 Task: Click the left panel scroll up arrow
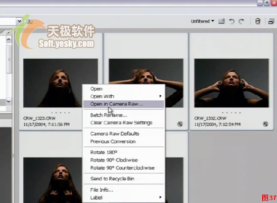point(9,40)
